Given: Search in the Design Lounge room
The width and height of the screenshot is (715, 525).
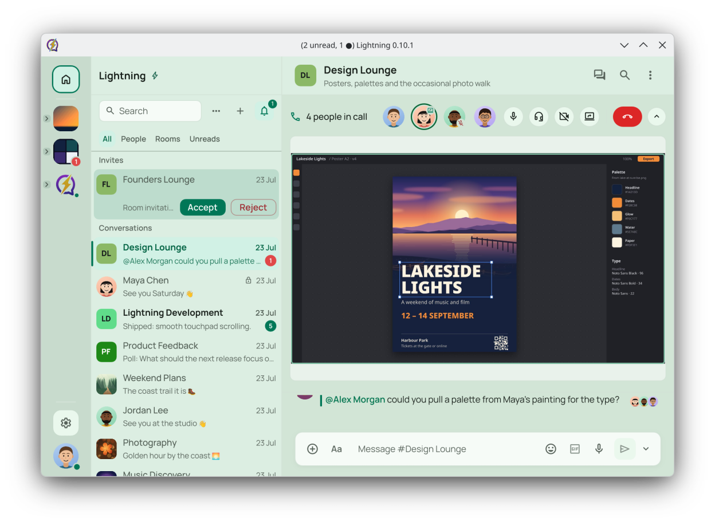Looking at the screenshot, I should 624,75.
